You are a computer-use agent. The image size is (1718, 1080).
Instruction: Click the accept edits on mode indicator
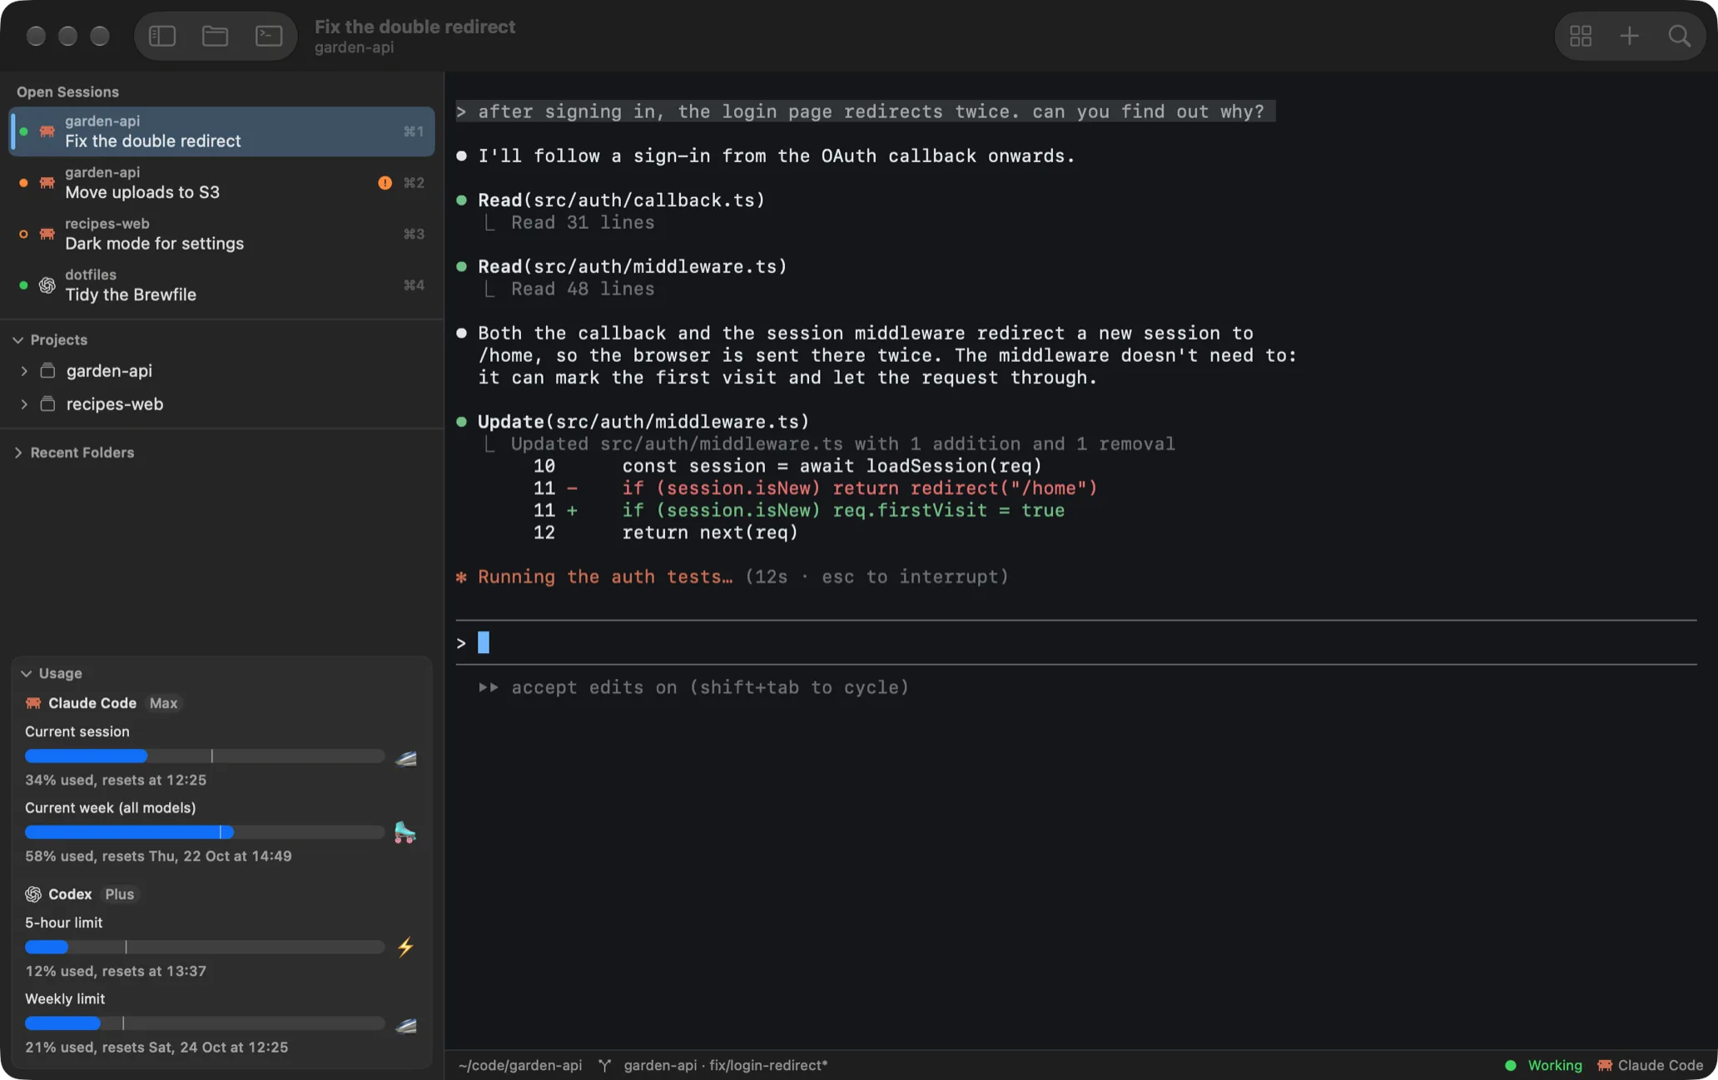point(693,687)
